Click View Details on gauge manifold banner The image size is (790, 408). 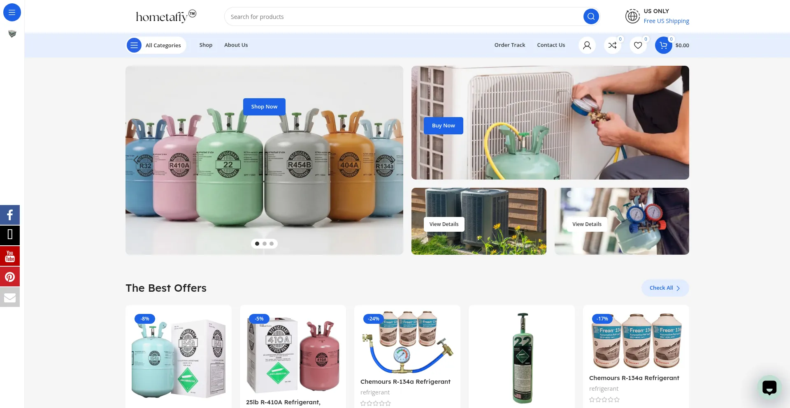tap(587, 224)
